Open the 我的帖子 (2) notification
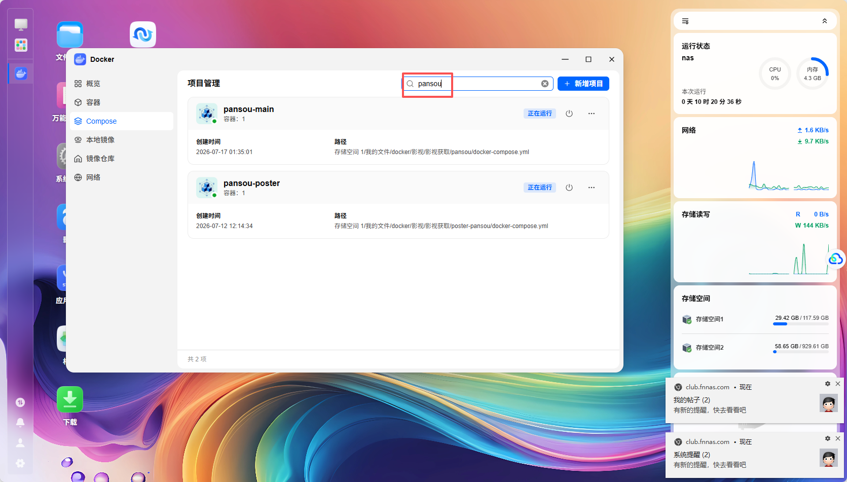Image resolution: width=847 pixels, height=482 pixels. 755,400
